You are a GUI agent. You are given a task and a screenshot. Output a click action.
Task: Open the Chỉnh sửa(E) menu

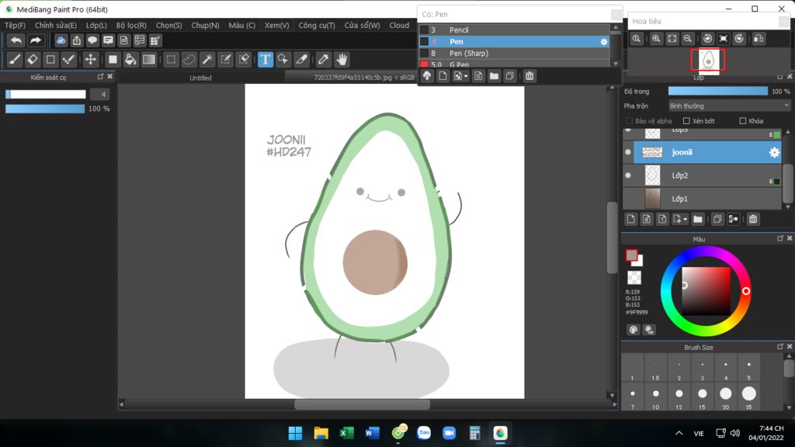(56, 26)
